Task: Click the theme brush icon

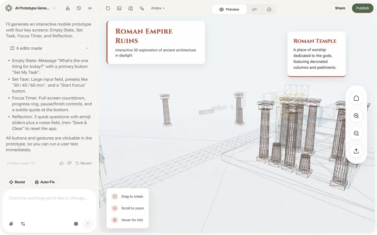Action: (x=68, y=8)
